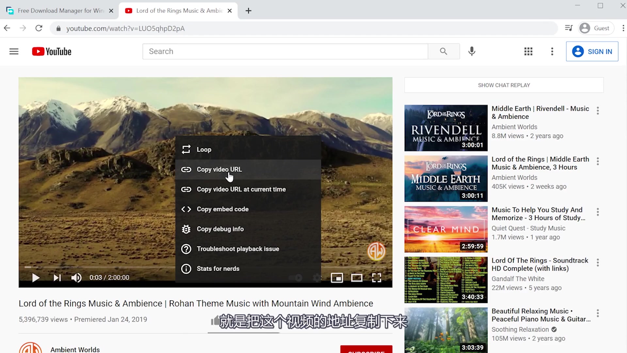Choose Copy debug info
This screenshot has height=353, width=627.
248,229
